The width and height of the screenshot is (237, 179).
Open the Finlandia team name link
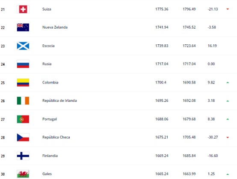coord(50,156)
